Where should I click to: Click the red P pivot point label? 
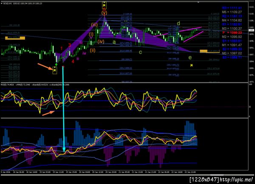coord(232,33)
